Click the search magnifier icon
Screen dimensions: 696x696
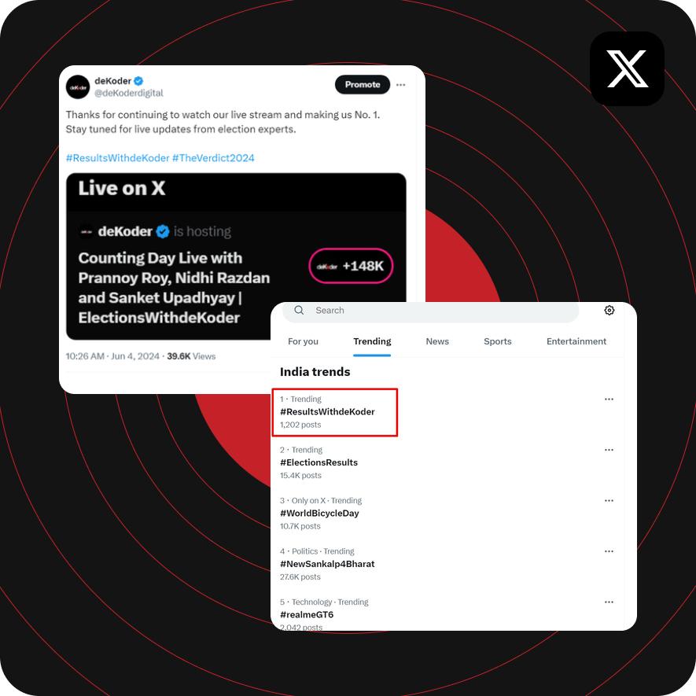click(299, 310)
